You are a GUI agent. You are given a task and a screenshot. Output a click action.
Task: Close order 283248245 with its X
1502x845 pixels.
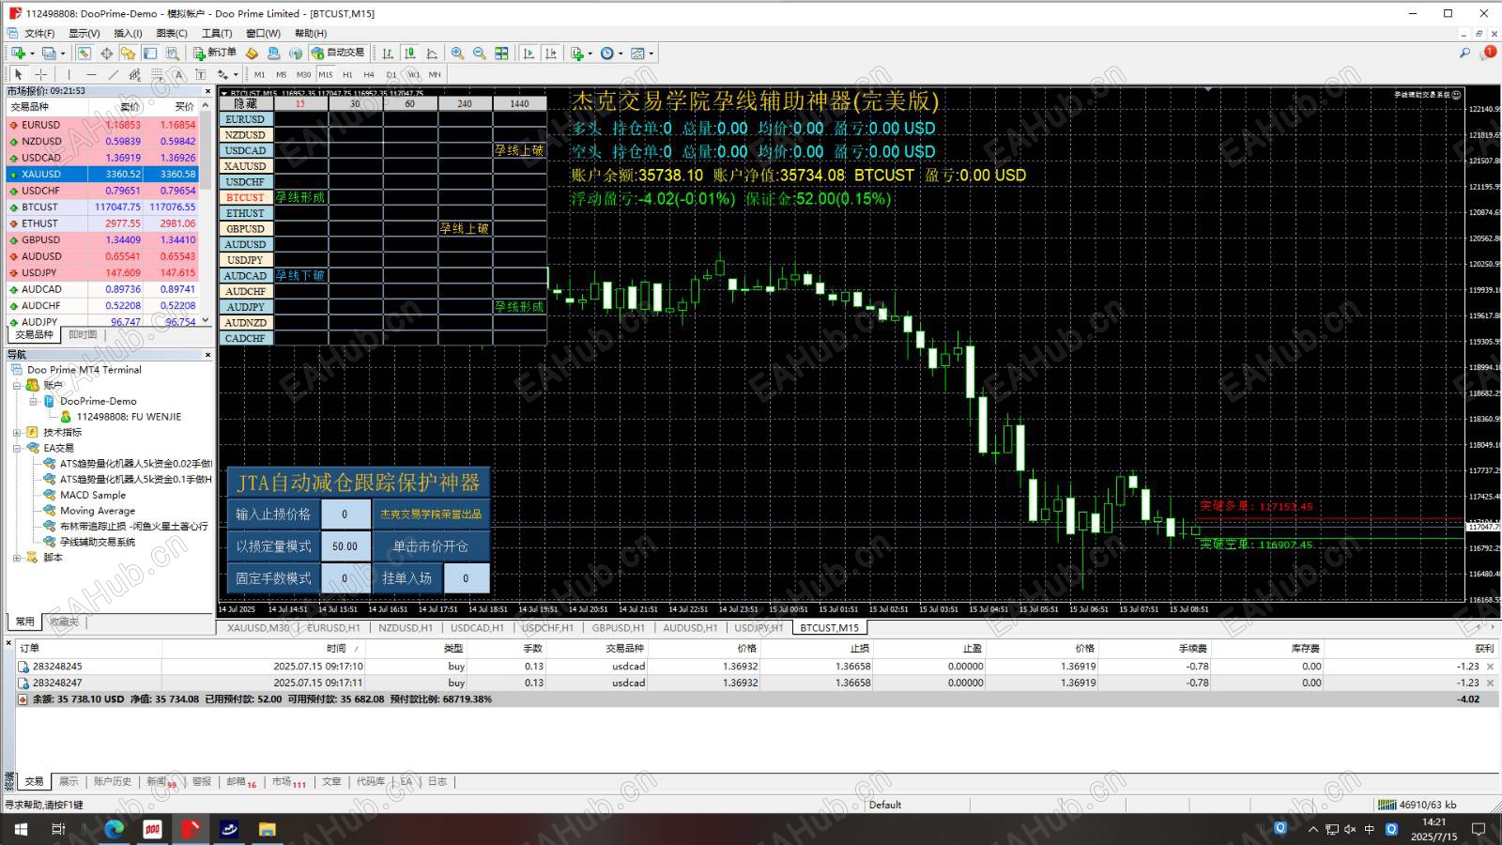coord(1490,667)
